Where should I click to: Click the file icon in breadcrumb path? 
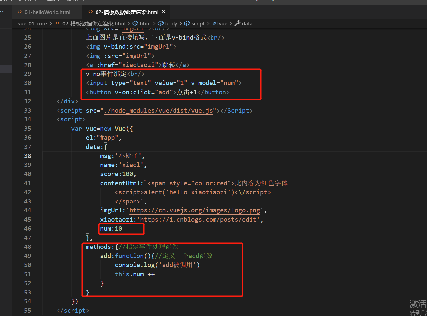pos(58,23)
